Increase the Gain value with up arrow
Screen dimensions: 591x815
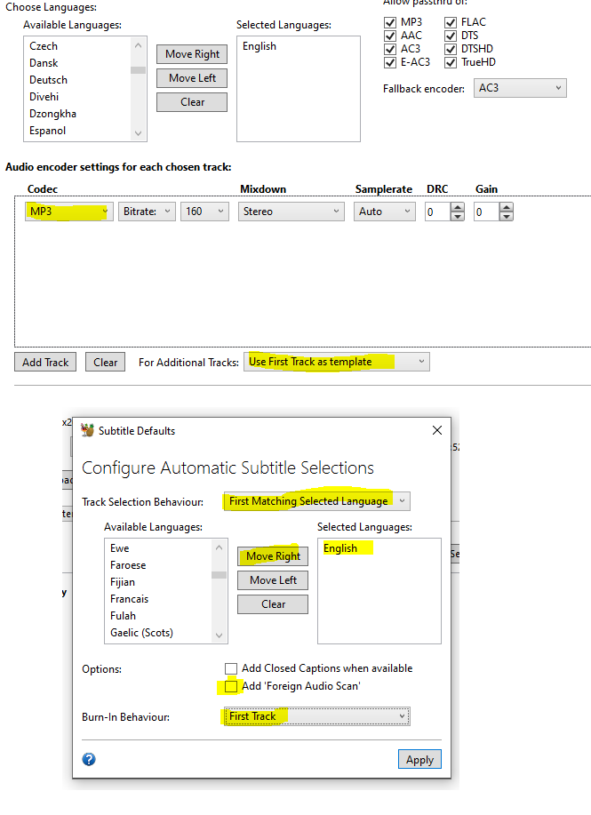pos(507,207)
